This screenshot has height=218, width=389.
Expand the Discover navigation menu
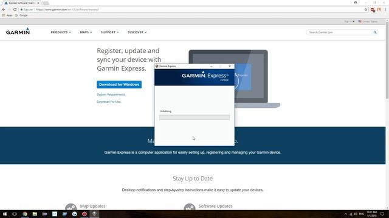[137, 32]
